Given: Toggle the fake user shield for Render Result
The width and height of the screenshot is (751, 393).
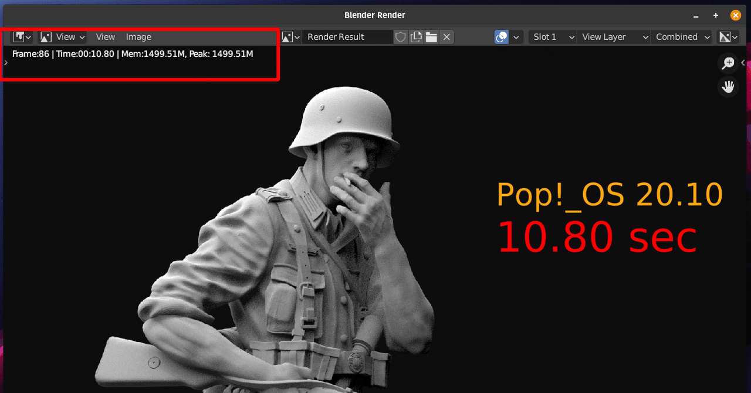Looking at the screenshot, I should (x=400, y=36).
